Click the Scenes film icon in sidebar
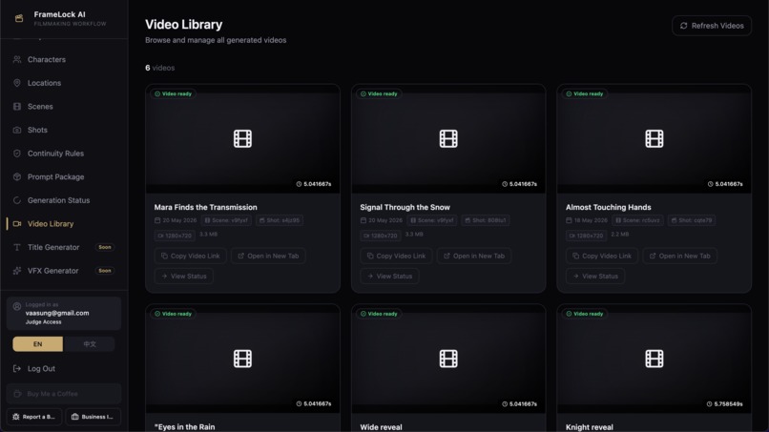Viewport: 769px width, 432px height. (17, 107)
